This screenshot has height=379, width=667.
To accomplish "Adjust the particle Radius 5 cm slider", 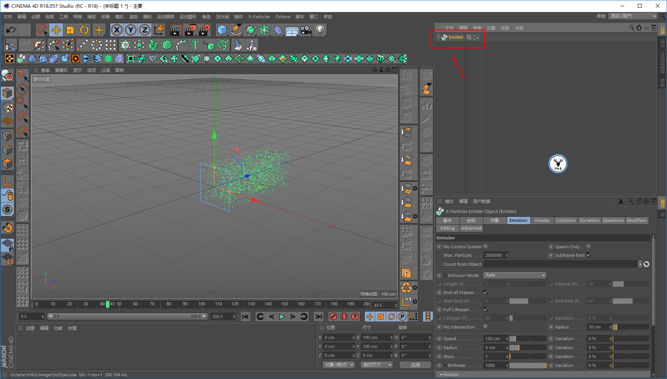I will click(528, 348).
